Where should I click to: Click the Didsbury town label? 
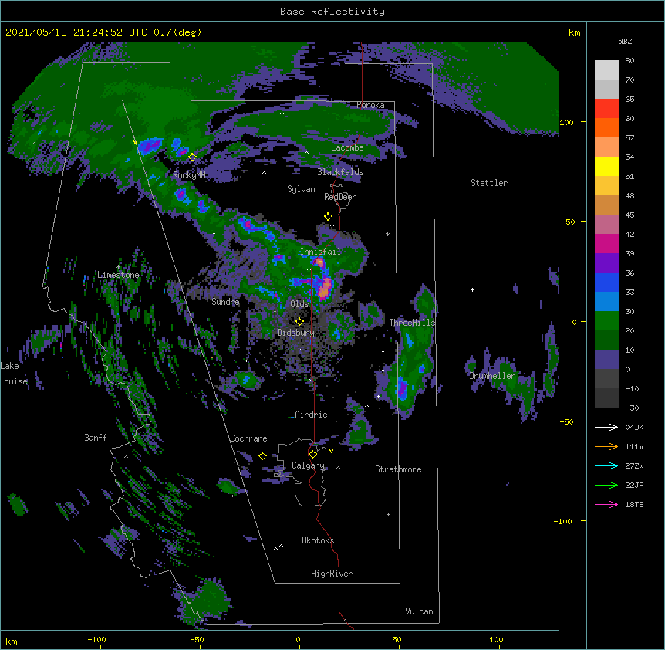pos(296,333)
